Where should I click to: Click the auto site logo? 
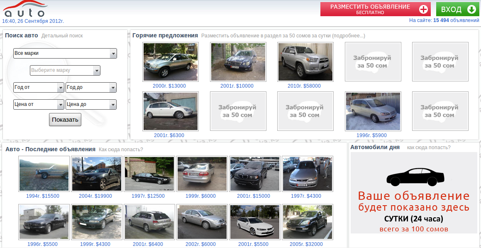24,9
